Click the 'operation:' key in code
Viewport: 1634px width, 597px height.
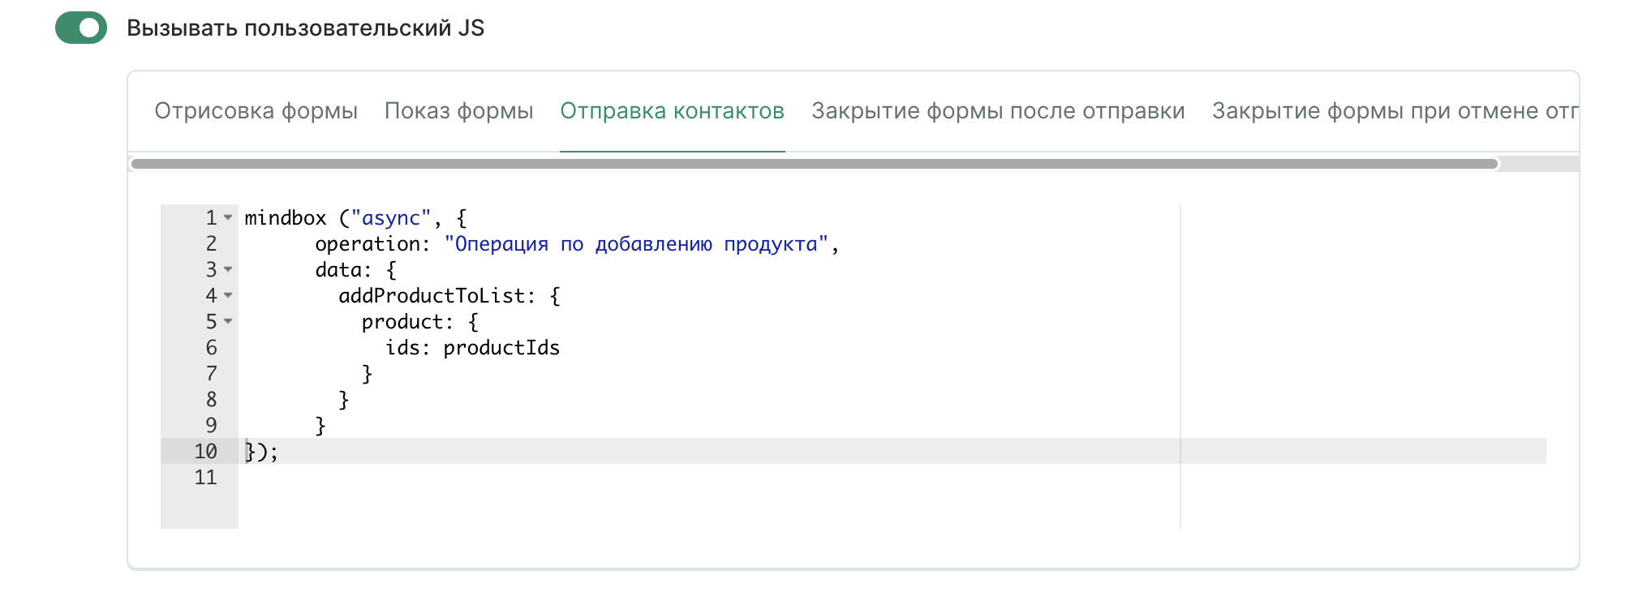point(372,244)
